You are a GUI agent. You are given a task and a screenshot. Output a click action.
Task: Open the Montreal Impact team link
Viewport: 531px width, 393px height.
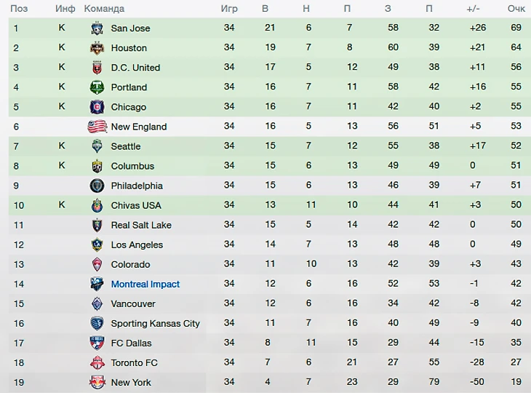point(145,284)
